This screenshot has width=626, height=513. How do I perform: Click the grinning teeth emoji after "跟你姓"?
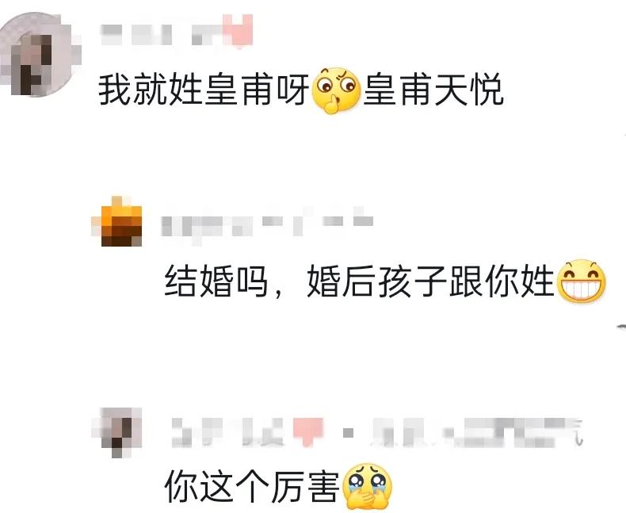coord(582,281)
